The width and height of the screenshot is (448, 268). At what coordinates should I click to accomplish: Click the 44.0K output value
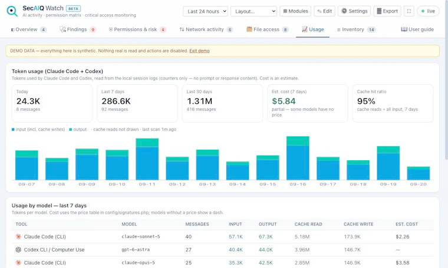point(266,250)
